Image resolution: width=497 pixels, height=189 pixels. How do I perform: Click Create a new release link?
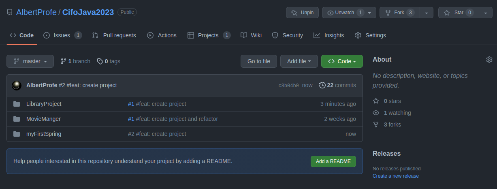396,176
